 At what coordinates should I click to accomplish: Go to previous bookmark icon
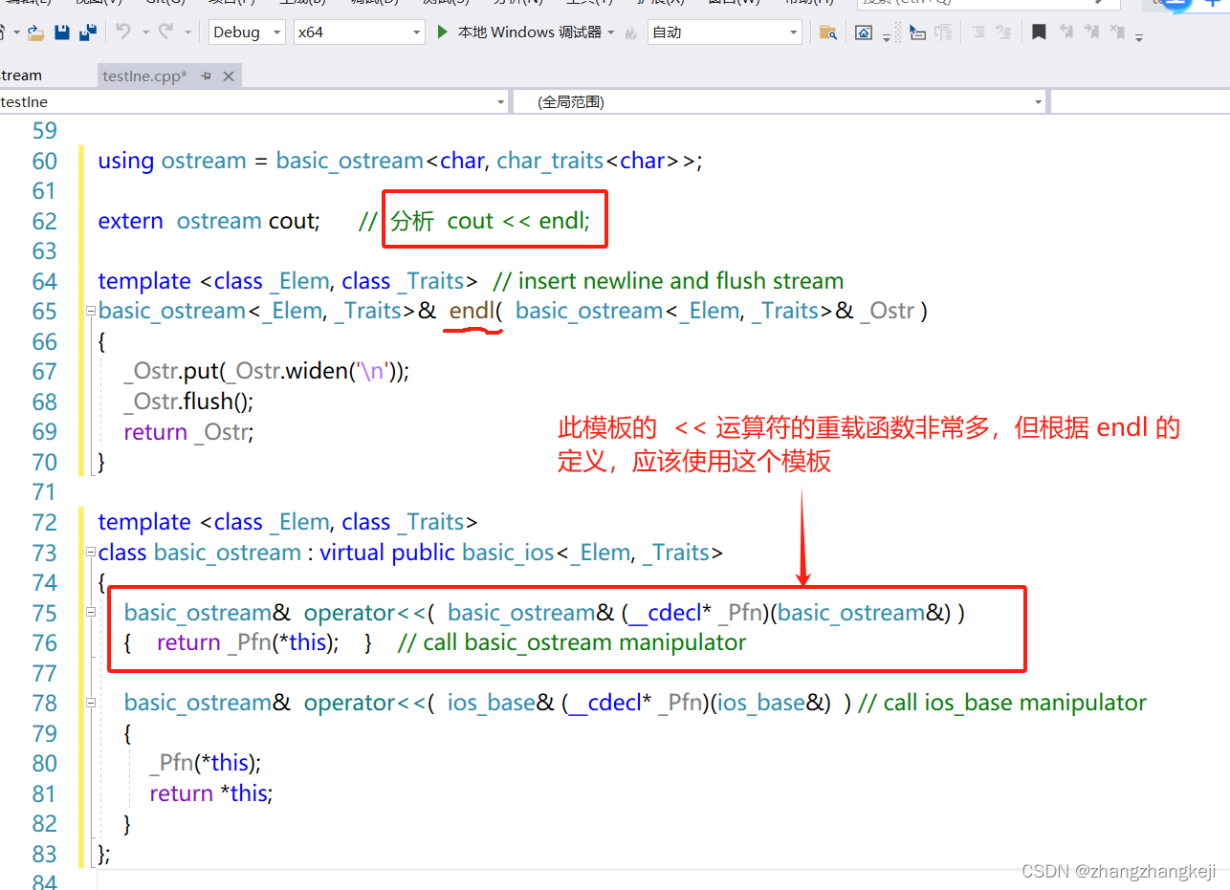coord(1066,33)
